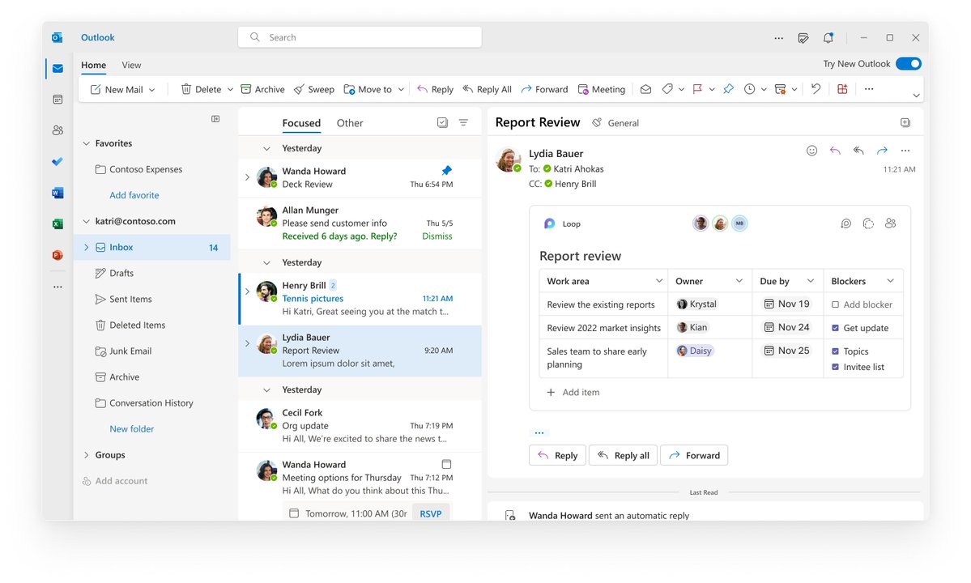This screenshot has height=583, width=971.
Task: Select the Other inbox tab
Action: tap(350, 123)
